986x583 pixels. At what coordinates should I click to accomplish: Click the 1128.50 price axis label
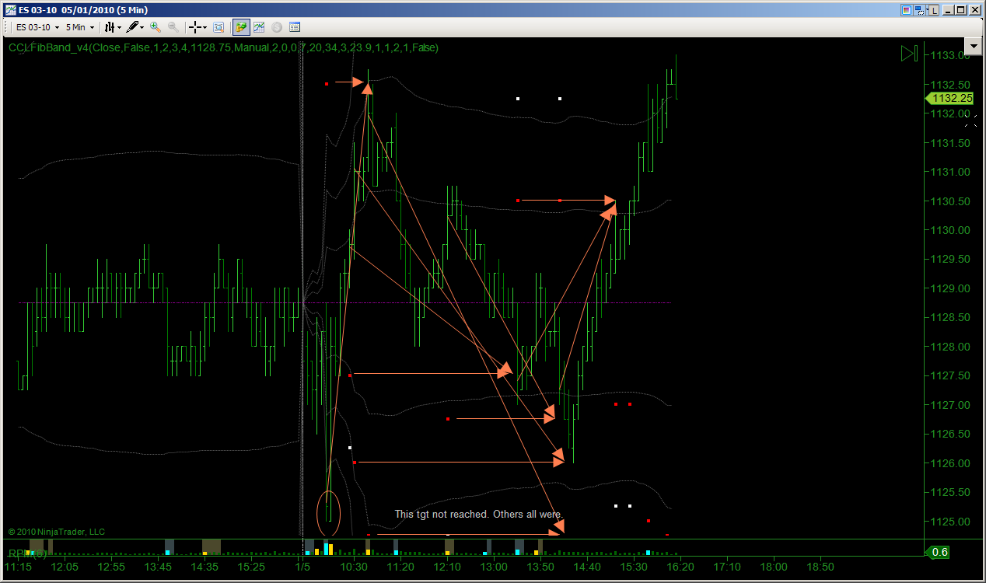click(952, 317)
